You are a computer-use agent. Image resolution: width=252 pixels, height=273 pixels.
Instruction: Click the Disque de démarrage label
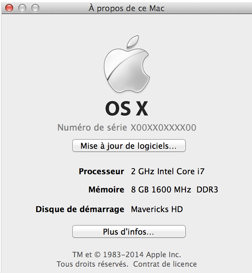tap(80, 209)
